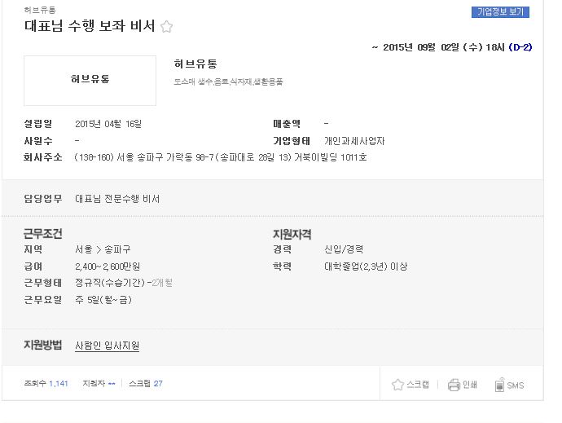
Task: Click the 인쇄 text label
Action: [x=469, y=385]
